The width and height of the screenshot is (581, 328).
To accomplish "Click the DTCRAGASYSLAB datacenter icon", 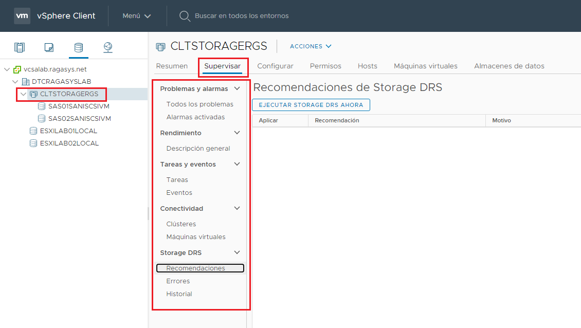I will click(26, 81).
